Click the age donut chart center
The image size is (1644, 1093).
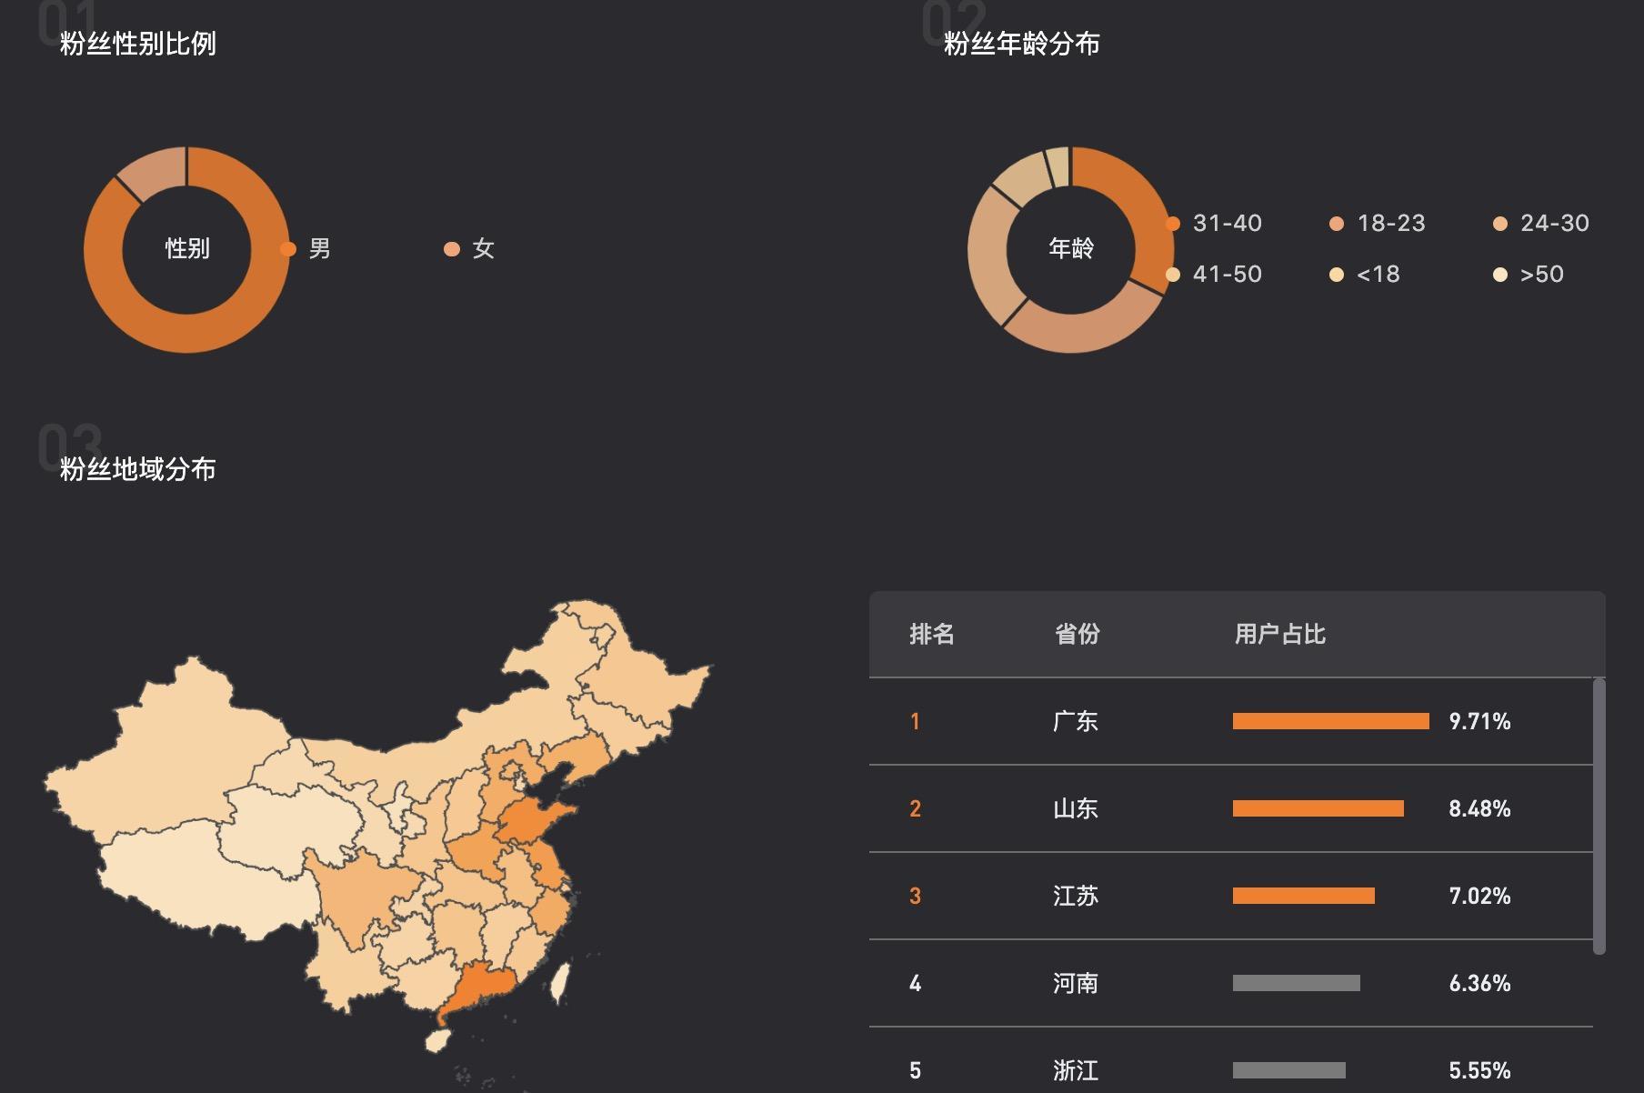coord(1071,248)
